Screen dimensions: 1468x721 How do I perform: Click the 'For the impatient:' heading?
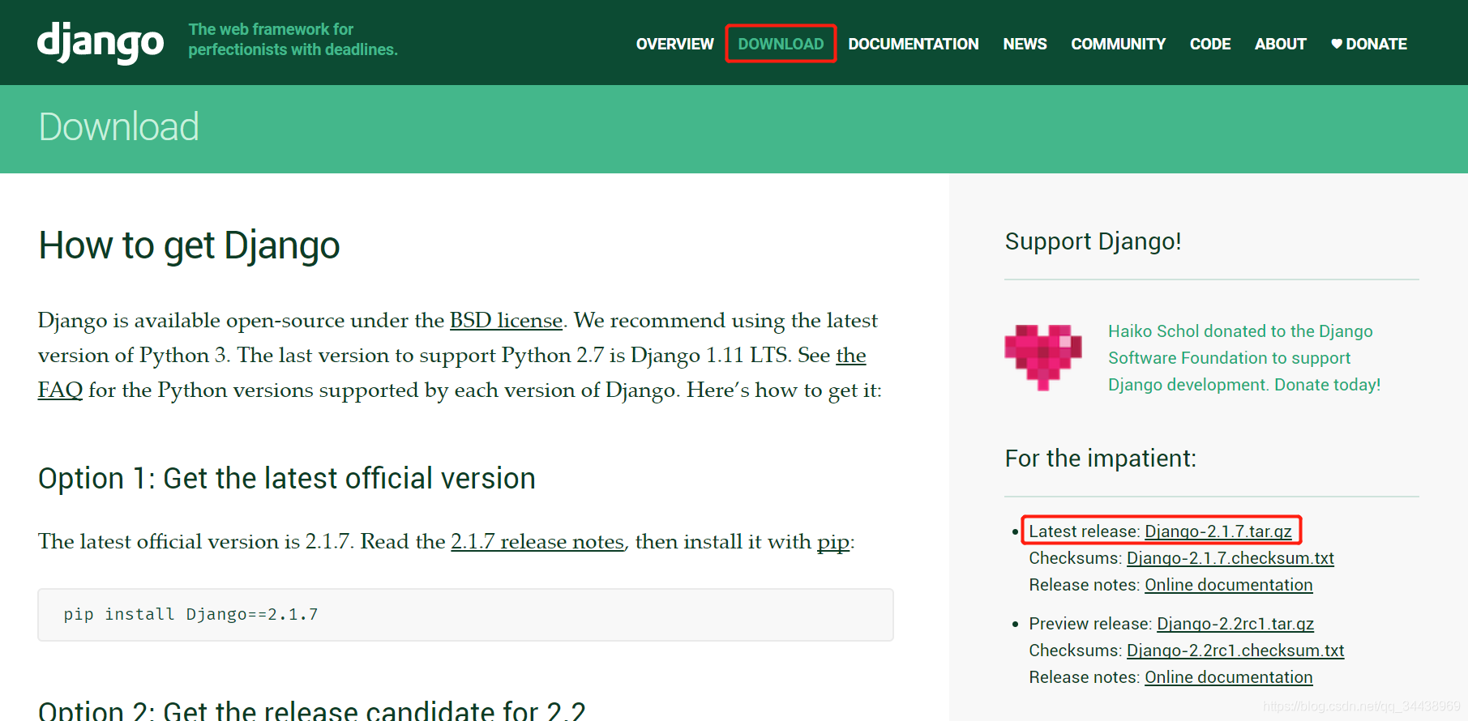[x=1101, y=459]
